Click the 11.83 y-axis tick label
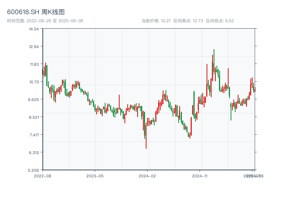283x212 pixels. point(34,64)
